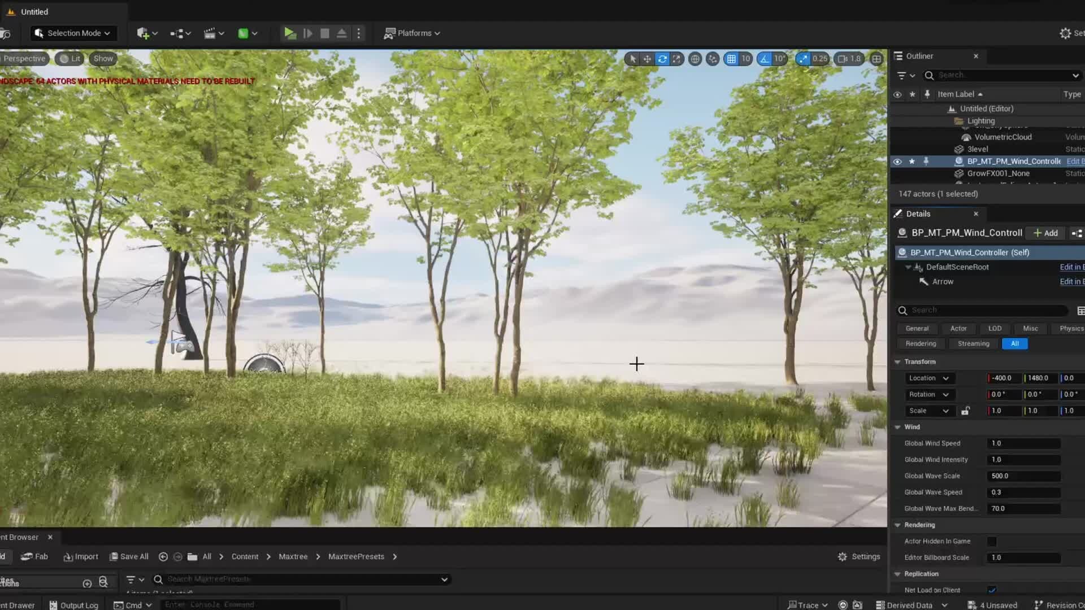
Task: Open the Selection Mode dropdown
Action: click(73, 33)
